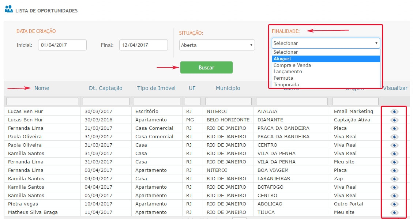Open the Situação dropdown showing Aberta

[217, 45]
